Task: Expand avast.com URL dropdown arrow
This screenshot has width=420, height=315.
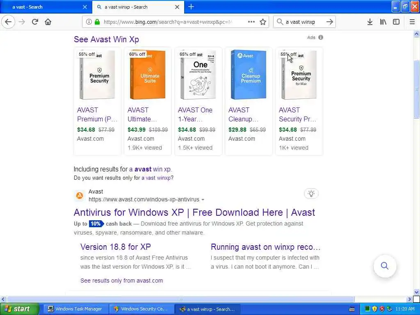Action: (203, 200)
